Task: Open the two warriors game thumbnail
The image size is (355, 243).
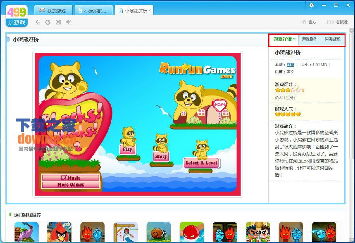Action: click(258, 232)
